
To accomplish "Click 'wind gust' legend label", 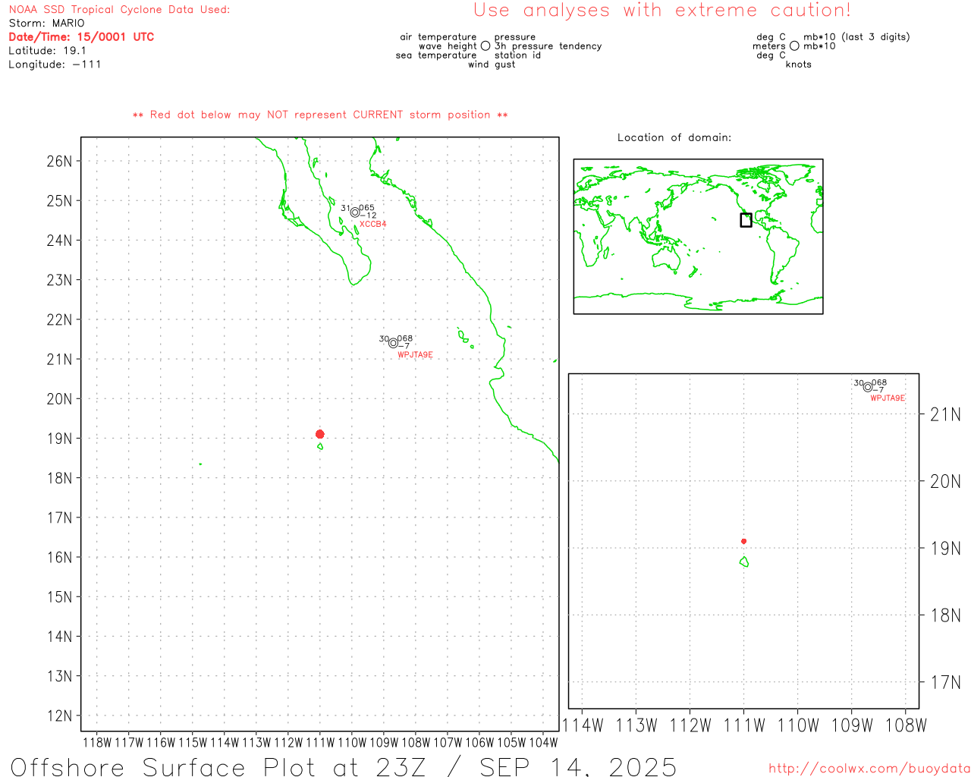I will tap(492, 64).
